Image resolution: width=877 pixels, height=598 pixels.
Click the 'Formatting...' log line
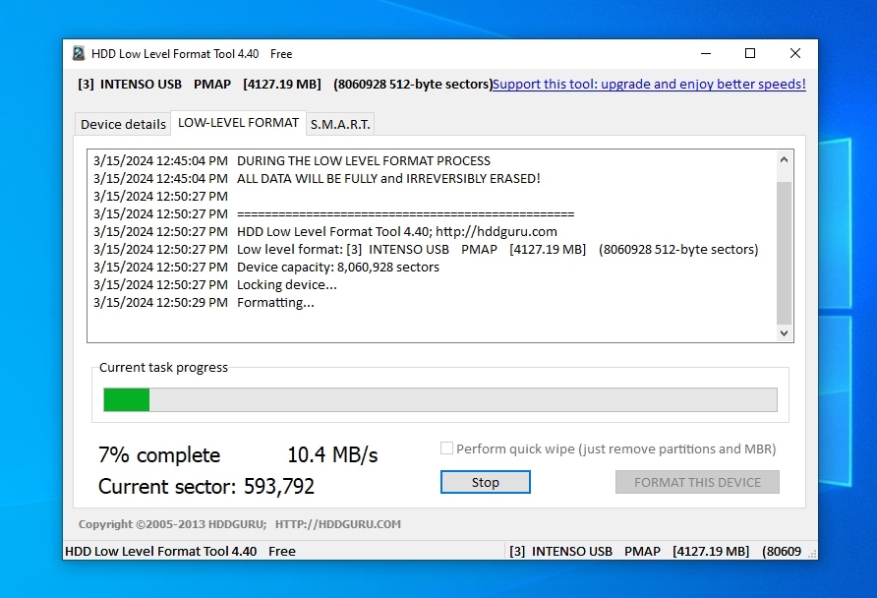tap(204, 303)
